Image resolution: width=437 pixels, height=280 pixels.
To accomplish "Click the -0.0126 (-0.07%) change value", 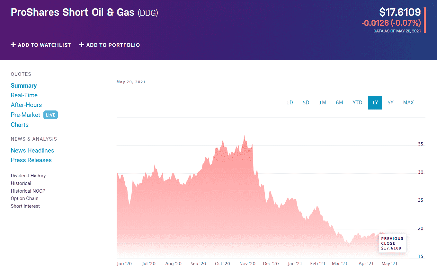I will (x=391, y=23).
